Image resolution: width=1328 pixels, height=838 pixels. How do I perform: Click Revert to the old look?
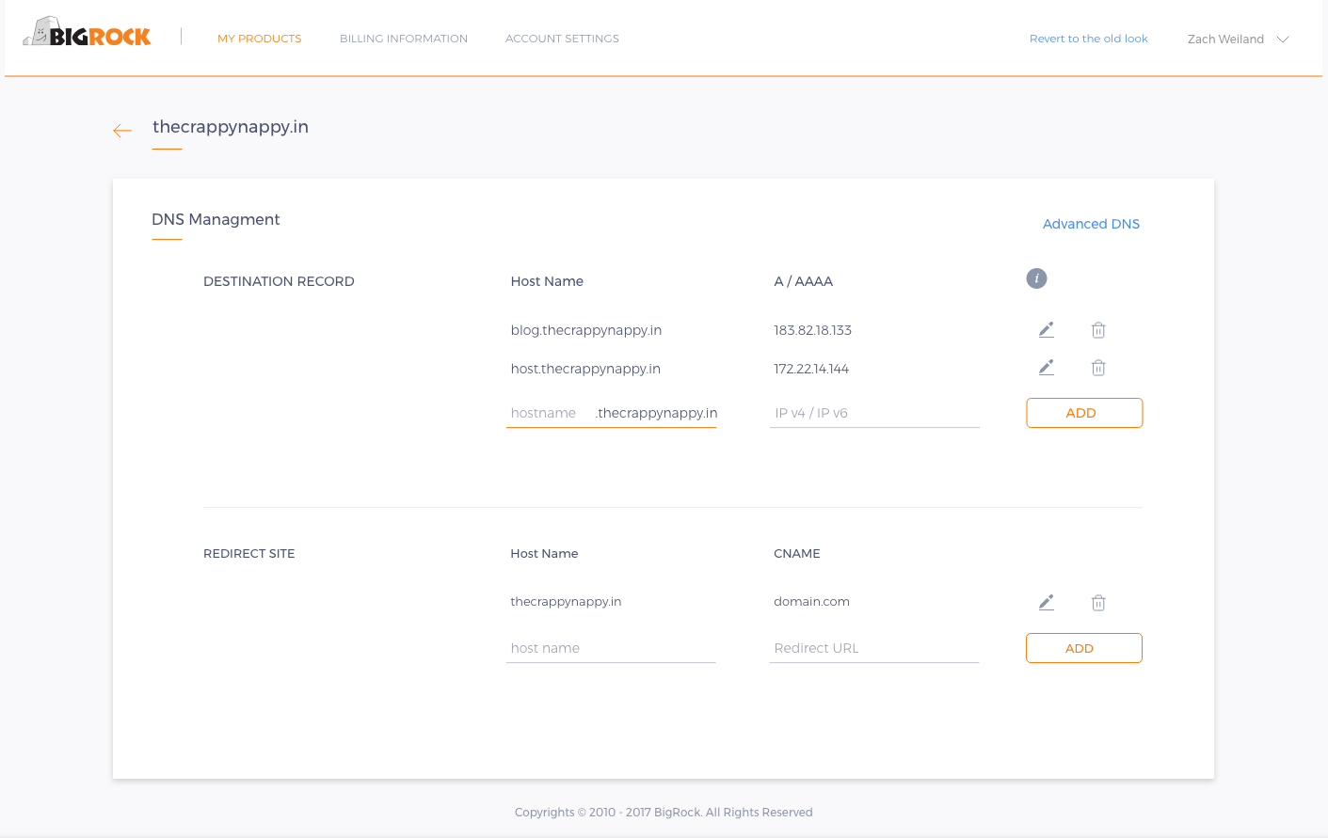1089,39
